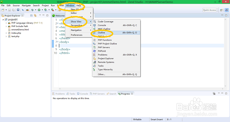Expand PHP Language Library node
230x122 pixels.
coord(6,23)
